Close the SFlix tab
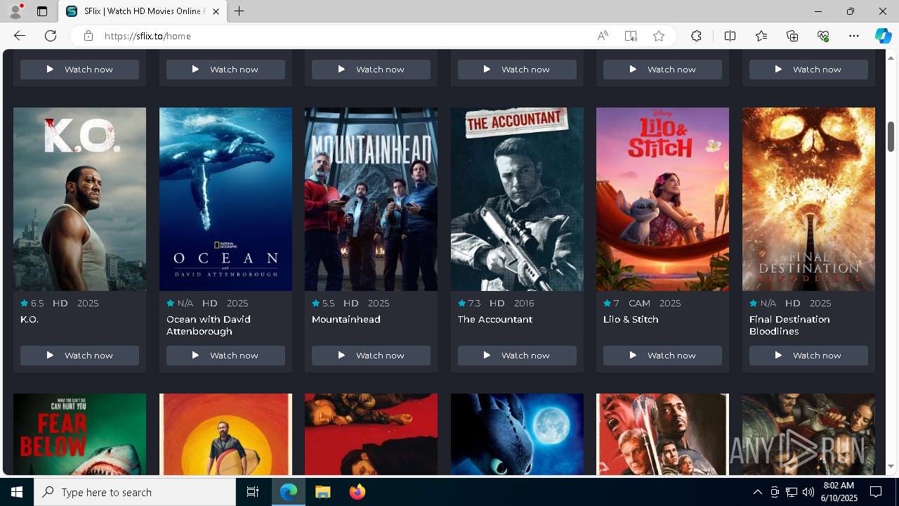Viewport: 899px width, 506px height. tap(216, 11)
